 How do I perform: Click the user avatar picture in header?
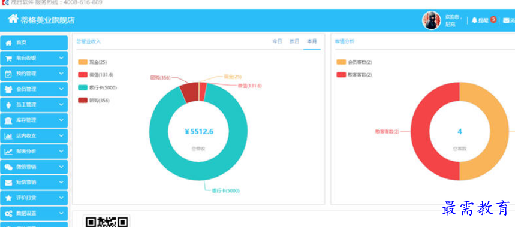coord(431,20)
